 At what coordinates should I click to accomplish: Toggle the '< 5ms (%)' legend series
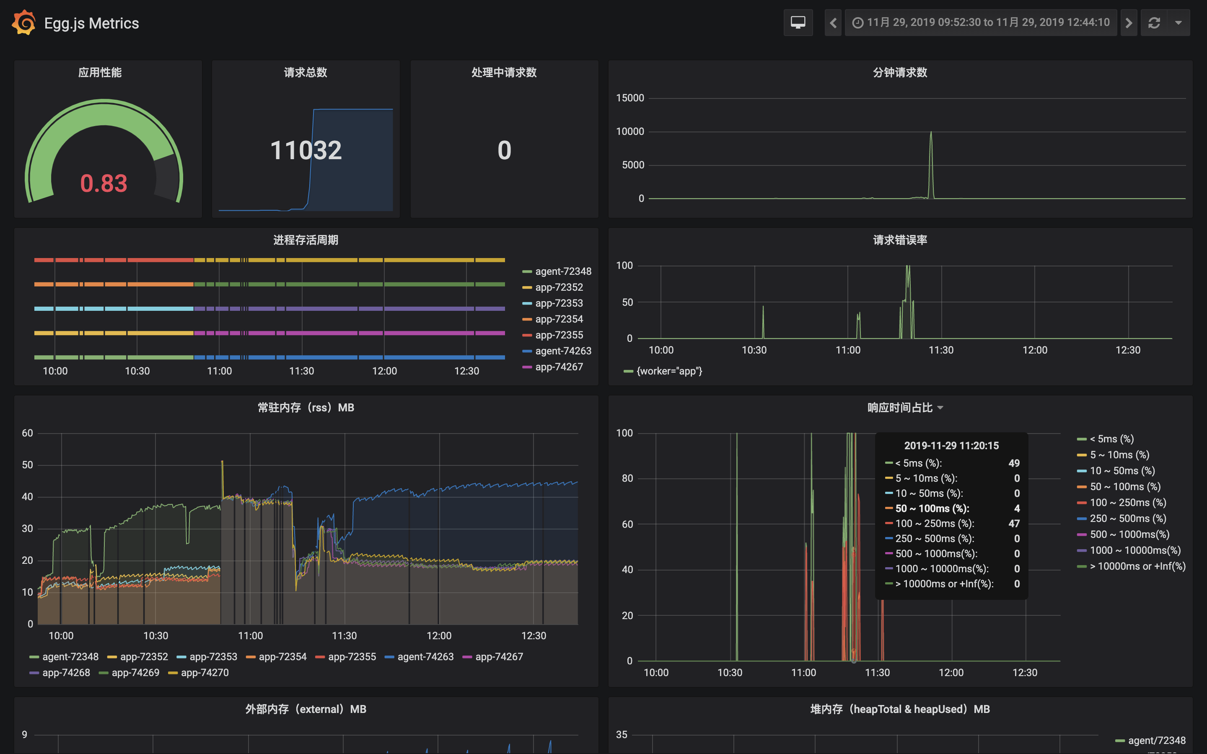click(1111, 439)
